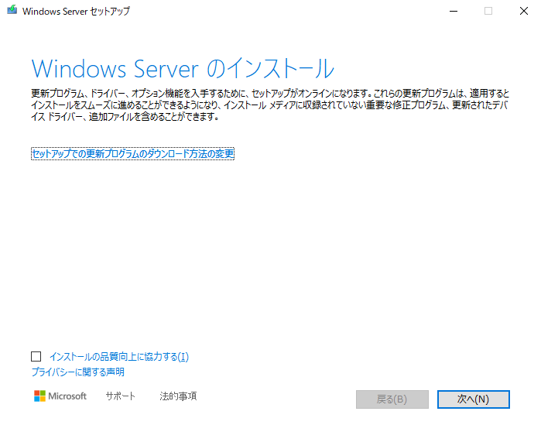Open the 法的事項 footer link
541x425 pixels.
coord(178,396)
